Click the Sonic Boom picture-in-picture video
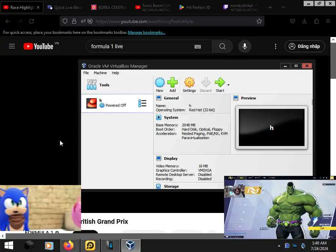Viewport: 336px width, 252px height. tap(40, 208)
